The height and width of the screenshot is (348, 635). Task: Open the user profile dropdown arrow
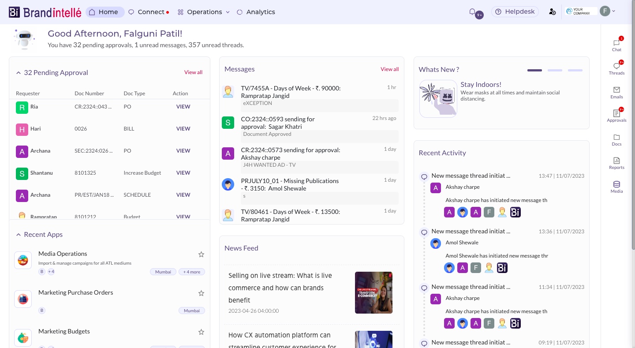click(x=614, y=11)
